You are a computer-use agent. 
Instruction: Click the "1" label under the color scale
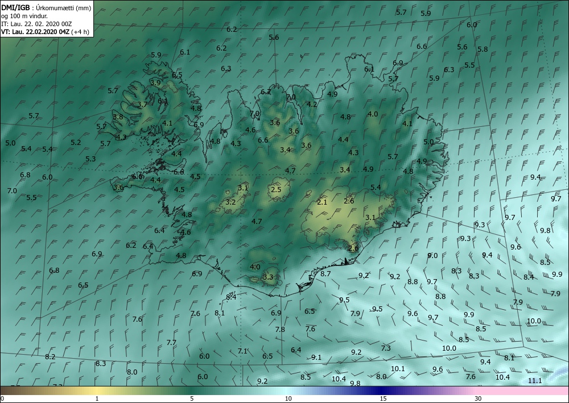pyautogui.click(x=97, y=399)
